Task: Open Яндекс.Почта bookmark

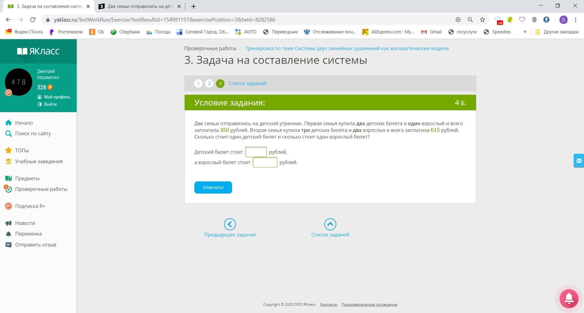Action: click(24, 32)
